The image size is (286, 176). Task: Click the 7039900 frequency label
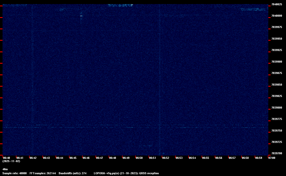tap(277, 62)
